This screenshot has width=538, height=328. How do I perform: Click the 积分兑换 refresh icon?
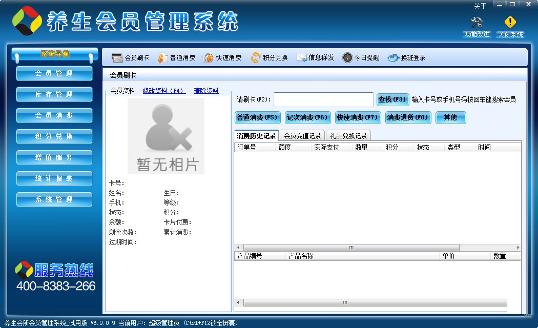pos(256,57)
